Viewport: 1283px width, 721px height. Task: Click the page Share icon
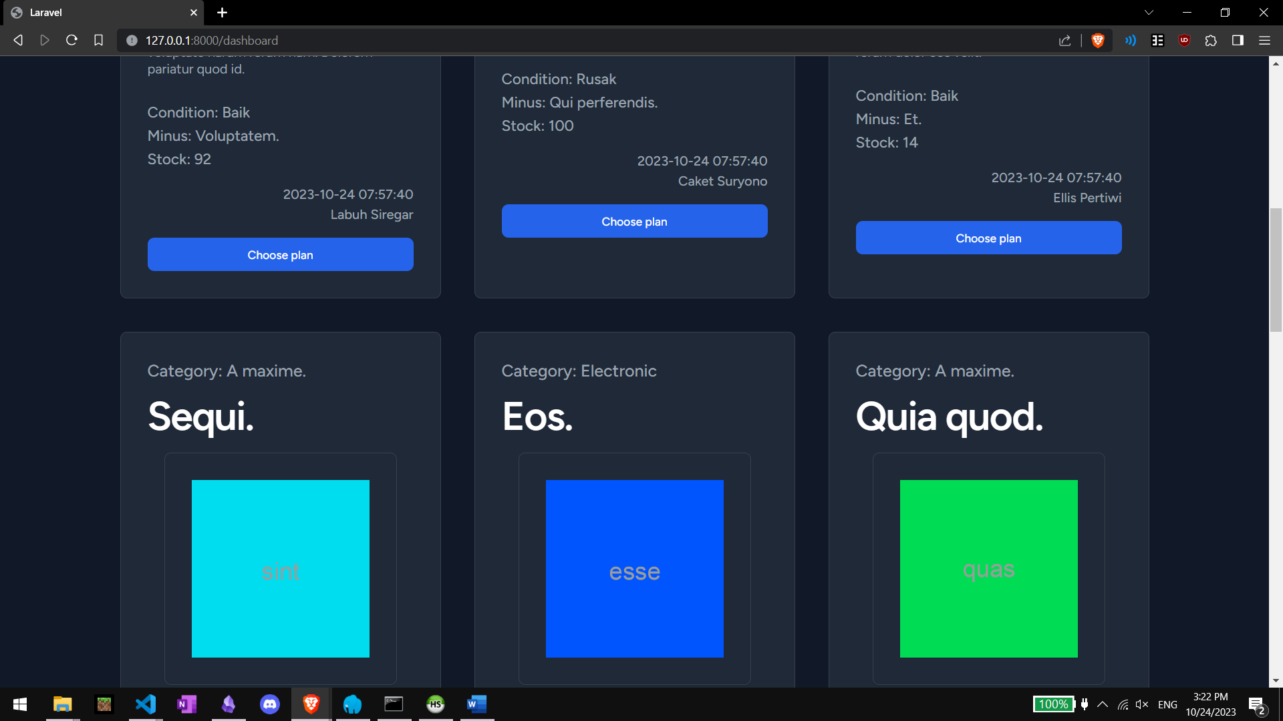pos(1064,40)
